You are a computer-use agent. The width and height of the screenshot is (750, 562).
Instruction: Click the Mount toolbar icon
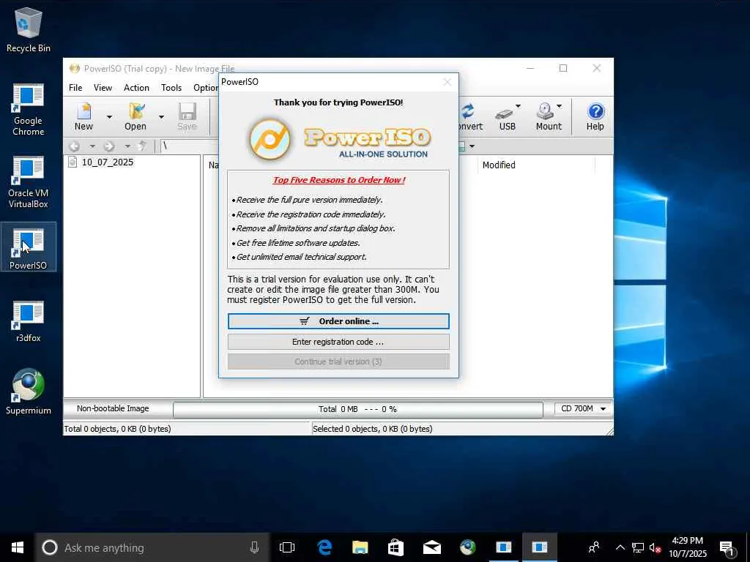(x=548, y=116)
